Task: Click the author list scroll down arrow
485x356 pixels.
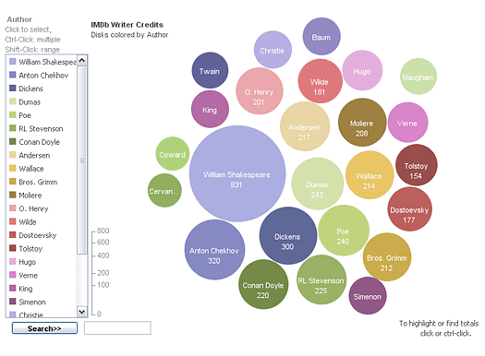Action: 82,312
